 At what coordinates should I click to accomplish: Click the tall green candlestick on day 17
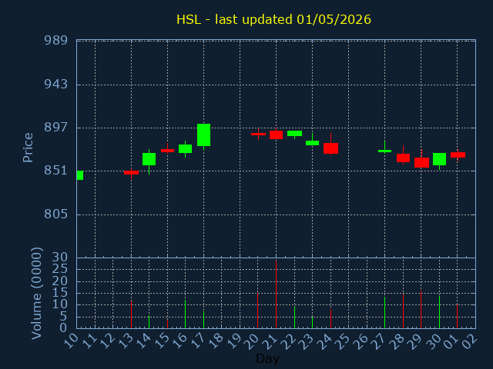pos(203,135)
